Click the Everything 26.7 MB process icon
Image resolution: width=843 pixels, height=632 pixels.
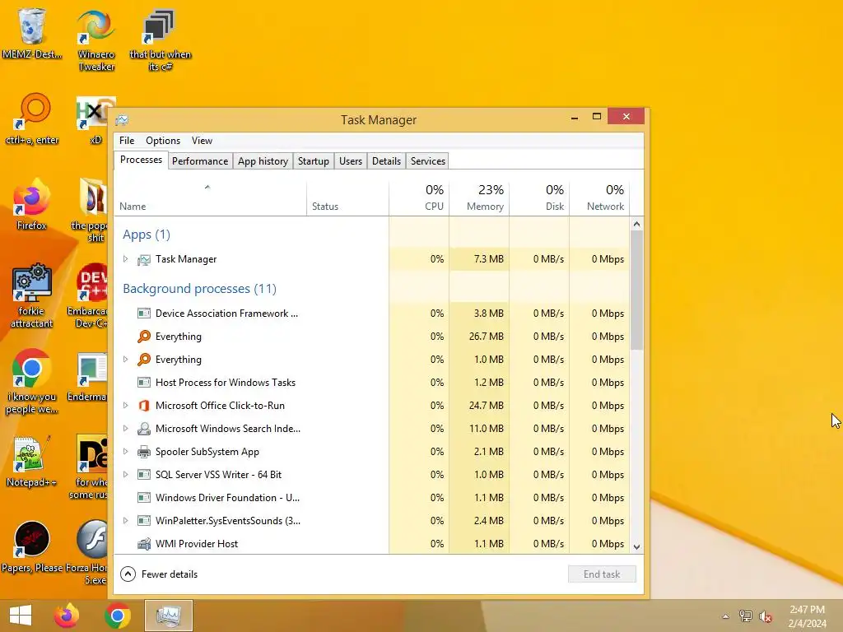point(143,337)
